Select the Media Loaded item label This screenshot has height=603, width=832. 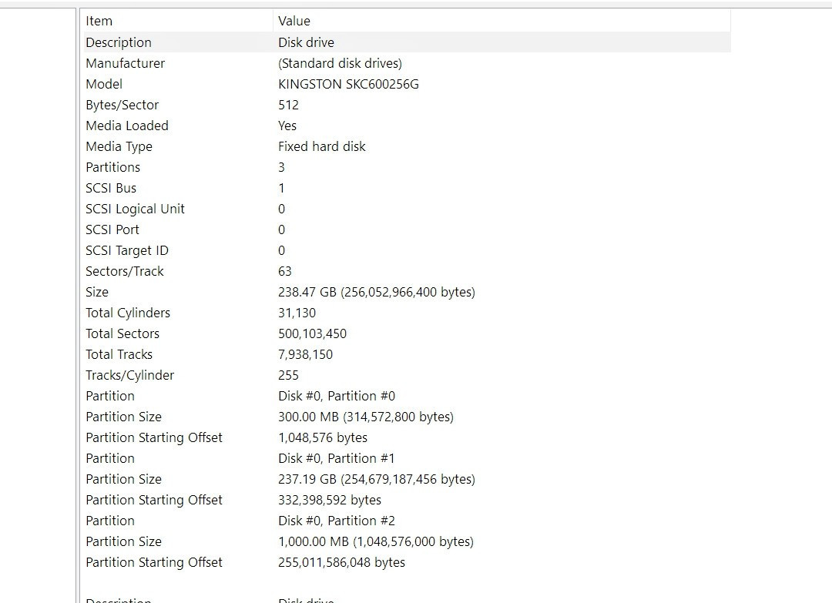[x=127, y=126]
